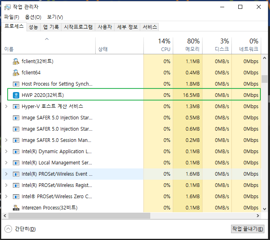Close the 작업 관리자 window
This screenshot has width=270, height=240.
[x=259, y=7]
